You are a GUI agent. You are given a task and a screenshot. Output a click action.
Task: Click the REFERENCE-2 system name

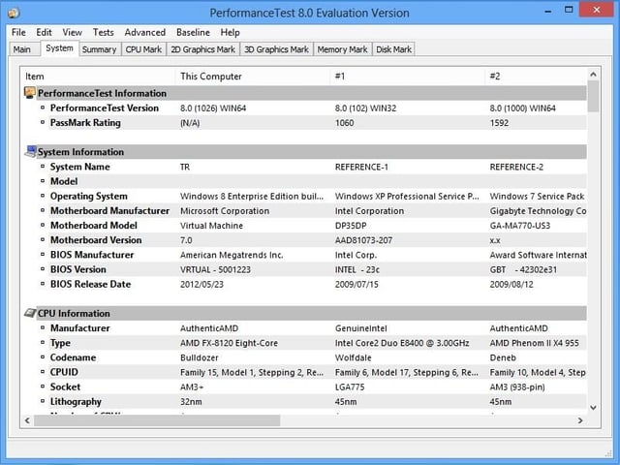tap(516, 167)
